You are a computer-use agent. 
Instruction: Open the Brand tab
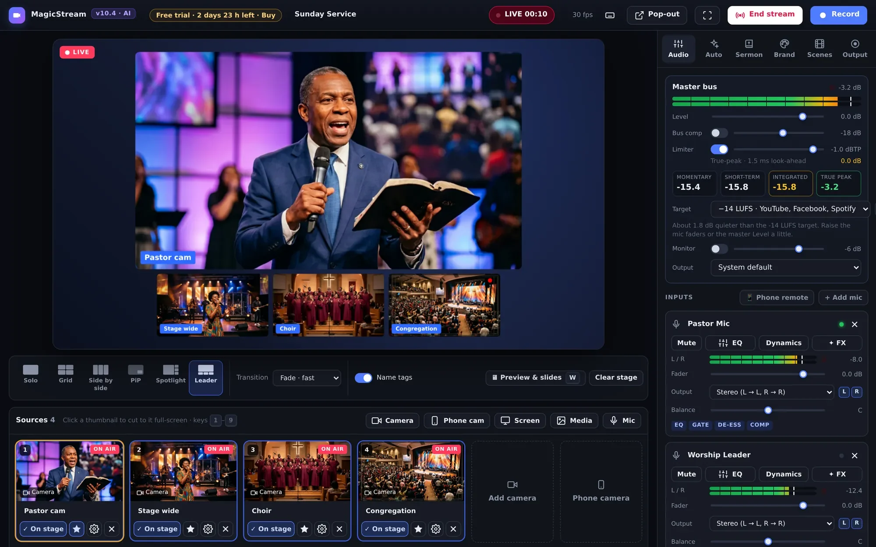coord(784,49)
